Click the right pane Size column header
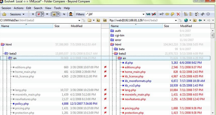Viewport: 216px width, 115px height. pyautogui.click(x=171, y=26)
